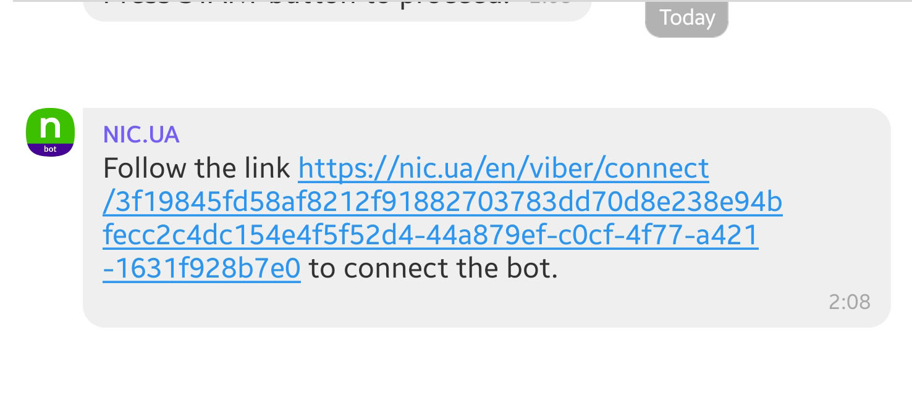
Task: Select the "to connect the bot." text
Action: [x=433, y=269]
